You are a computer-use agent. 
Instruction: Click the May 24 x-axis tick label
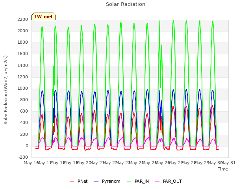pos(136,163)
